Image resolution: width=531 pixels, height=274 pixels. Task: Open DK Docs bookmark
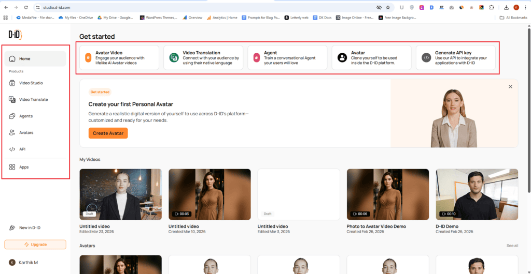point(323,18)
